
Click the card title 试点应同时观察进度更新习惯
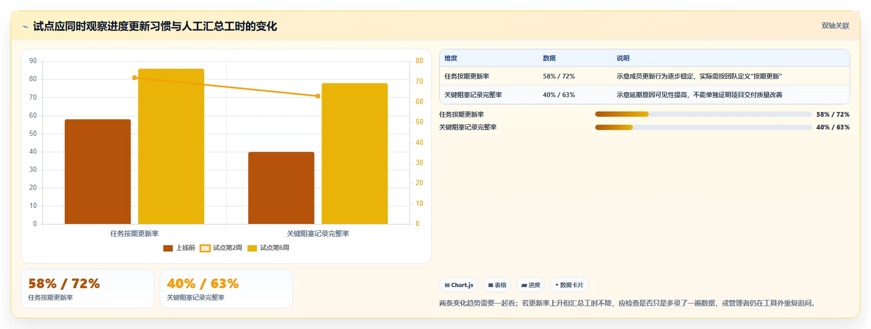[x=155, y=27]
